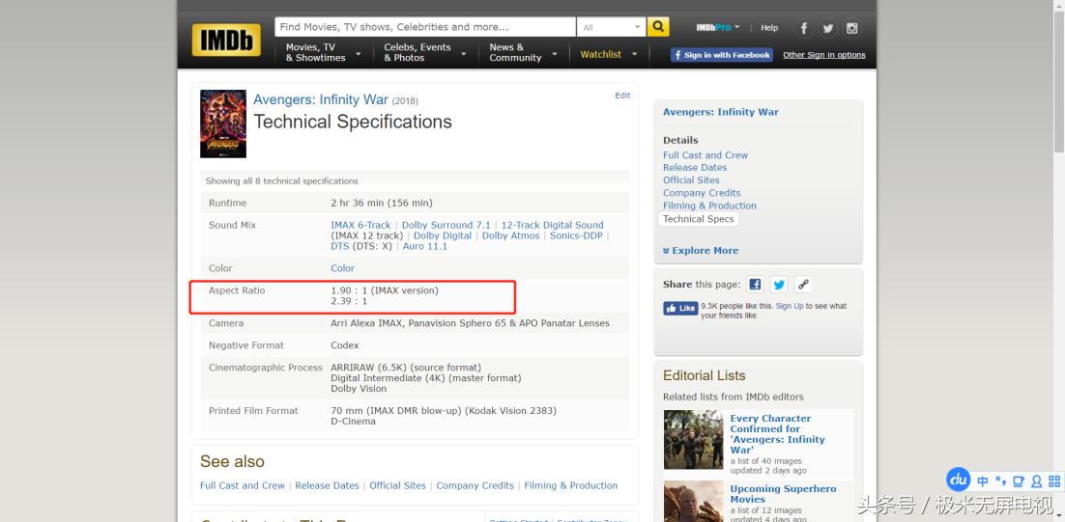This screenshot has height=522, width=1065.
Task: Click the 'Codex' negative format value
Action: 344,345
